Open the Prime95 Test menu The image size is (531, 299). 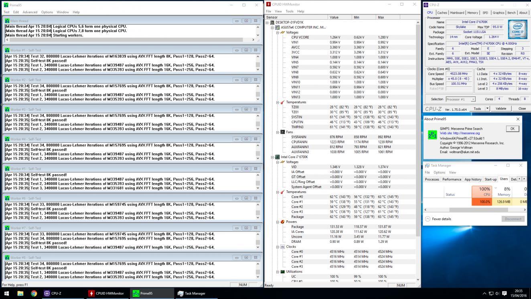point(6,12)
